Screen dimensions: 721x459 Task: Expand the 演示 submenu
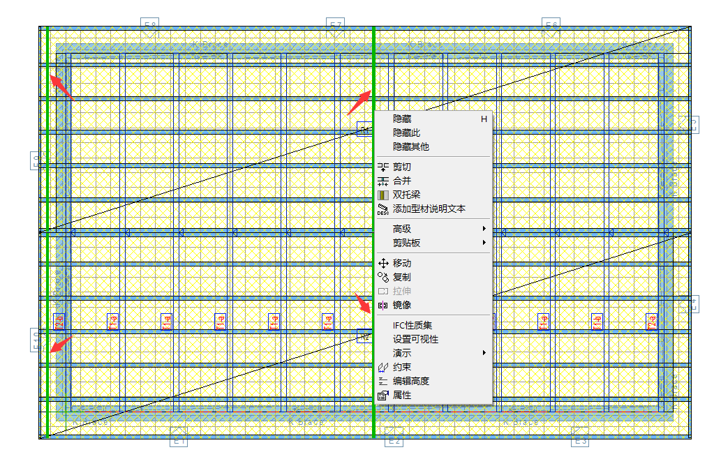(x=434, y=353)
